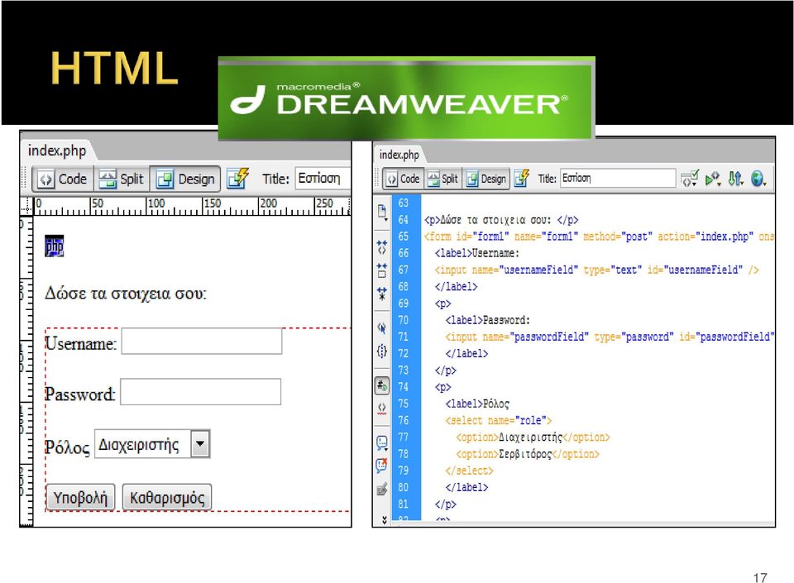Click the lightning Live Data icon in left window
794x583 pixels.
pyautogui.click(x=237, y=179)
